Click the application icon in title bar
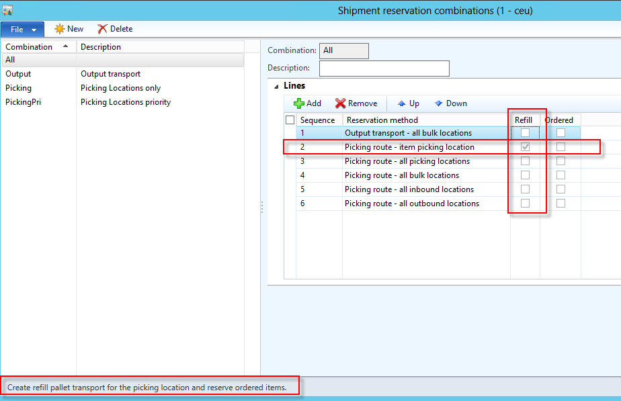Viewport: 621px width, 401px height. point(8,10)
